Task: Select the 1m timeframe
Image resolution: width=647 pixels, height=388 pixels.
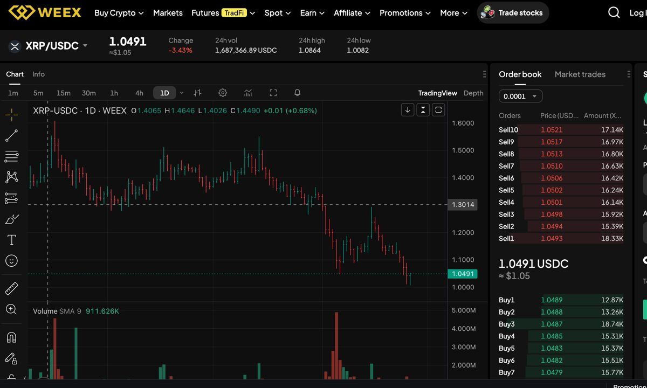Action: [13, 93]
